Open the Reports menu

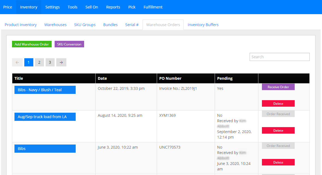point(113,7)
